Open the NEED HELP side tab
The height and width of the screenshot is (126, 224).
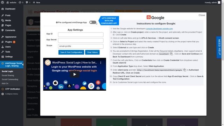point(219,47)
